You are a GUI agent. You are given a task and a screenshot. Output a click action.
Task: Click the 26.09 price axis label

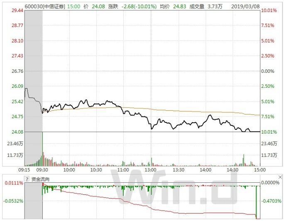point(17,86)
